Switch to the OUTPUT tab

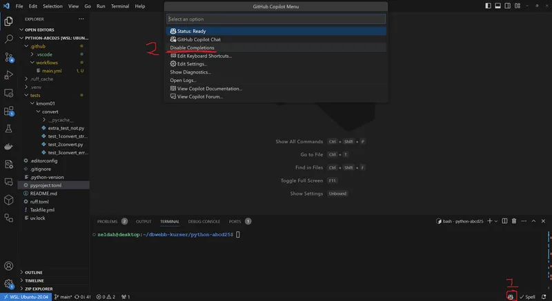(144, 221)
